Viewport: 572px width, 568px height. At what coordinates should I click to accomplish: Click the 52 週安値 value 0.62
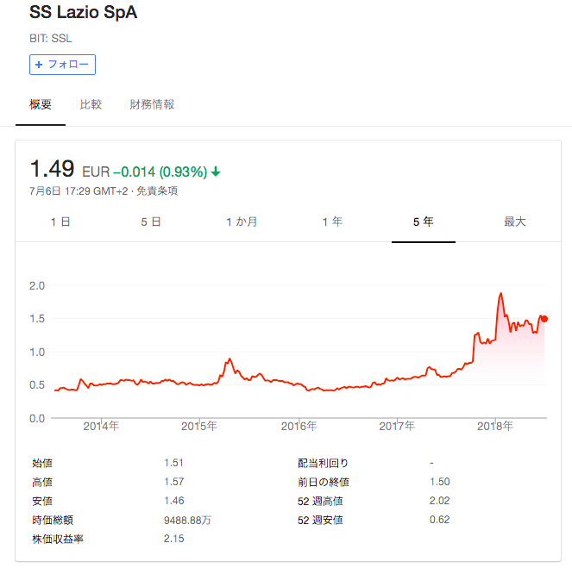click(440, 520)
